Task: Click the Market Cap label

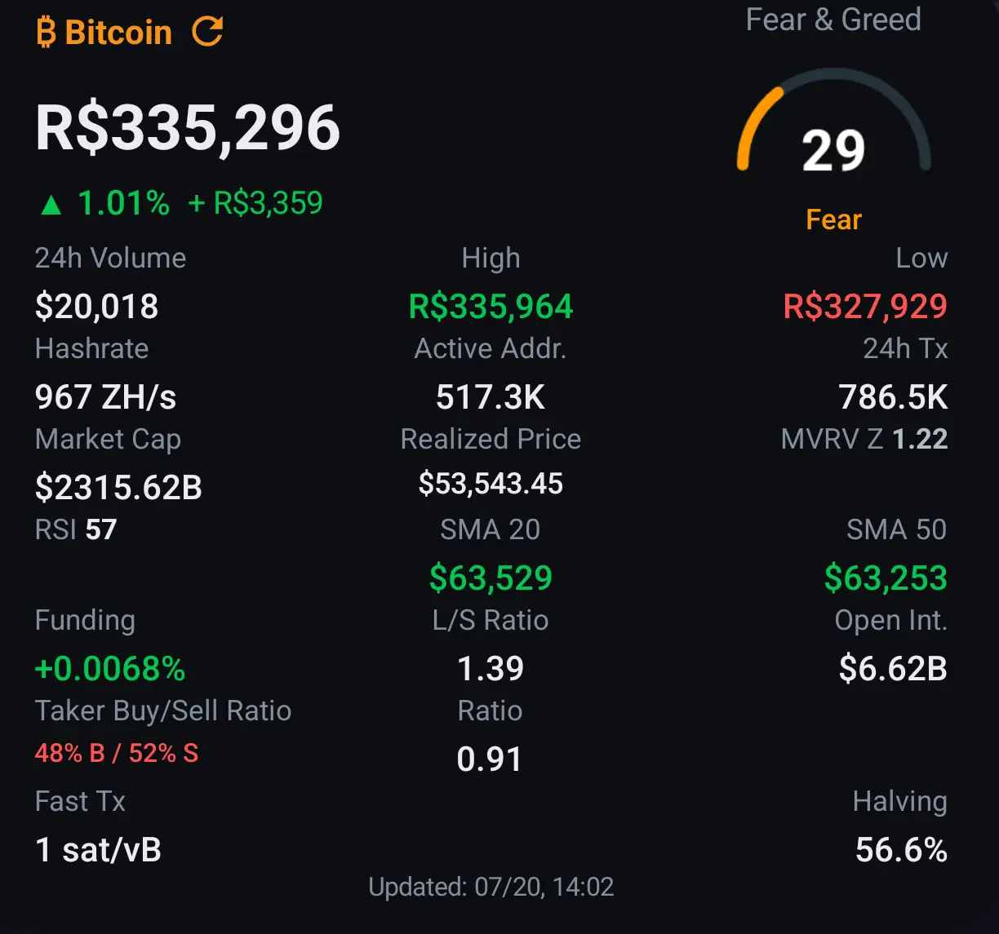Action: [x=108, y=440]
